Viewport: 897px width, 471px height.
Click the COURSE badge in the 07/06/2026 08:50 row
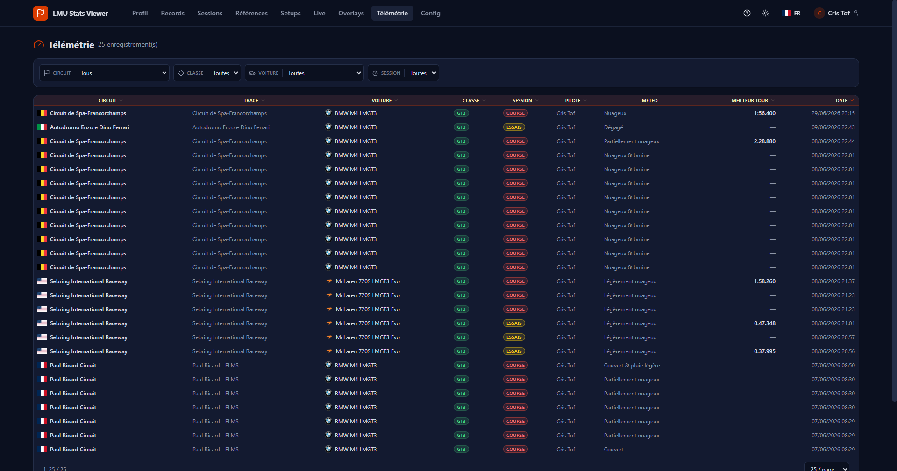tap(515, 365)
